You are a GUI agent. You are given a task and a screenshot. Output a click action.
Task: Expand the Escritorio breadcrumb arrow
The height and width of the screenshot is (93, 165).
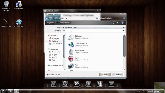click(67, 18)
